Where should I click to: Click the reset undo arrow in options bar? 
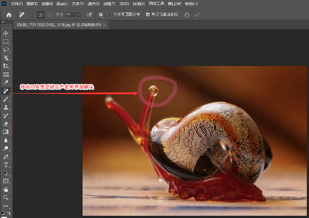click(187, 15)
